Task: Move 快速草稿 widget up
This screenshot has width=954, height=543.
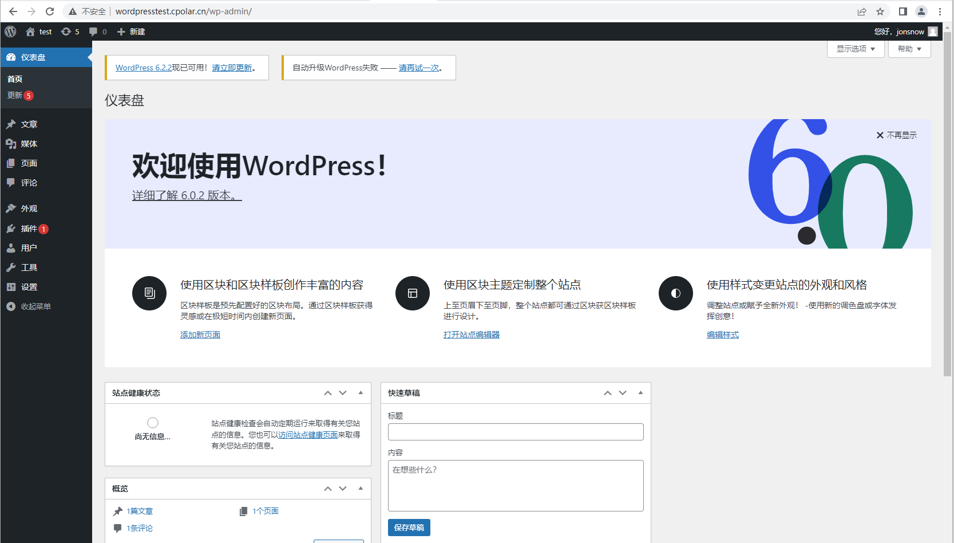Action: pyautogui.click(x=608, y=393)
